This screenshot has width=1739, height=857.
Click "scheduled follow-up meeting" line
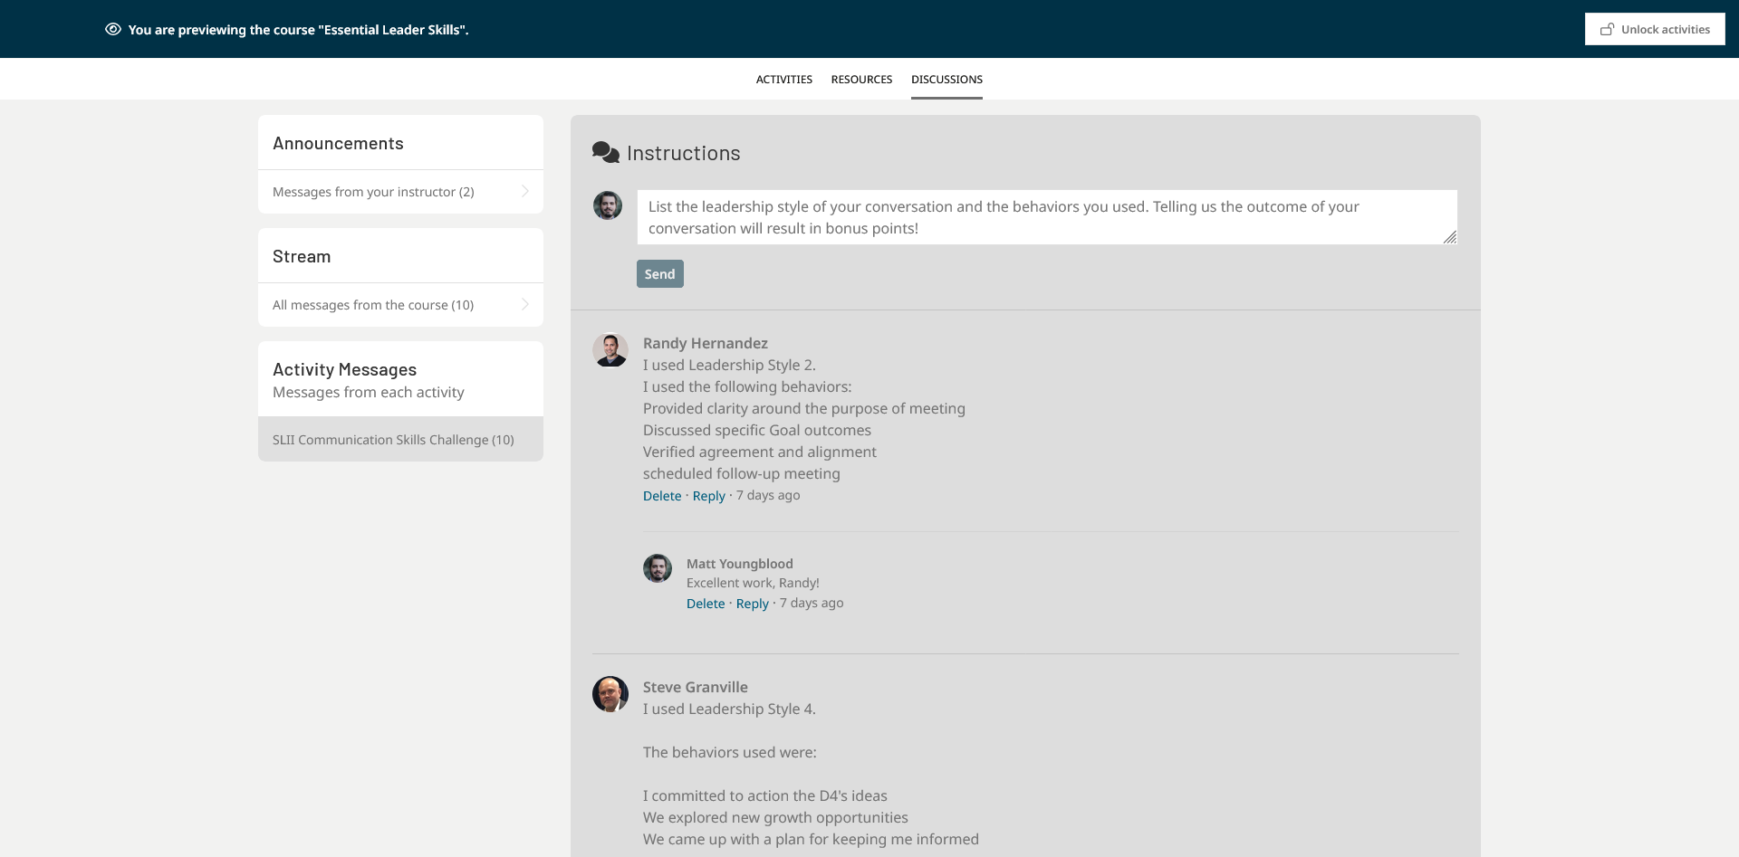coord(742,473)
